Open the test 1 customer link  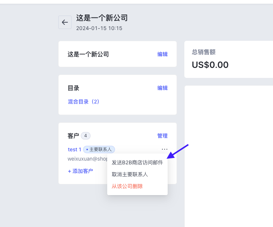75,149
